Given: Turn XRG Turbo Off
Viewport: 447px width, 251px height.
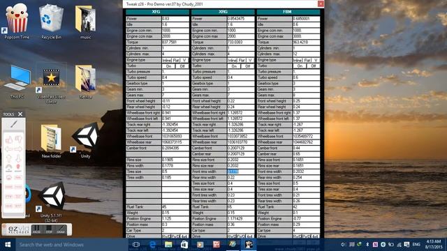Looking at the screenshot, I should pos(247,66).
